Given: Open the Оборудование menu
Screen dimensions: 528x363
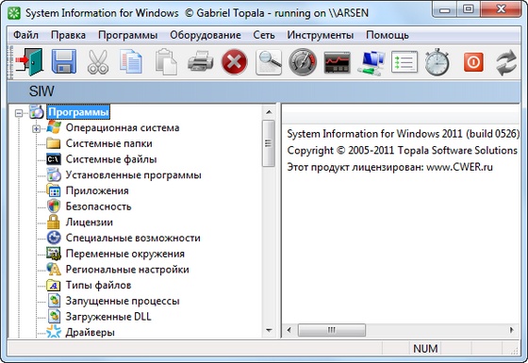Looking at the screenshot, I should click(206, 35).
